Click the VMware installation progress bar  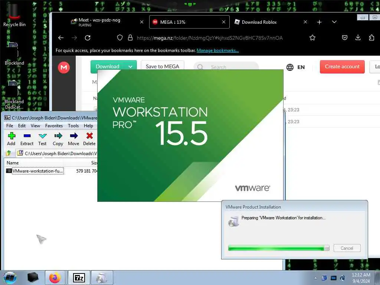279,248
